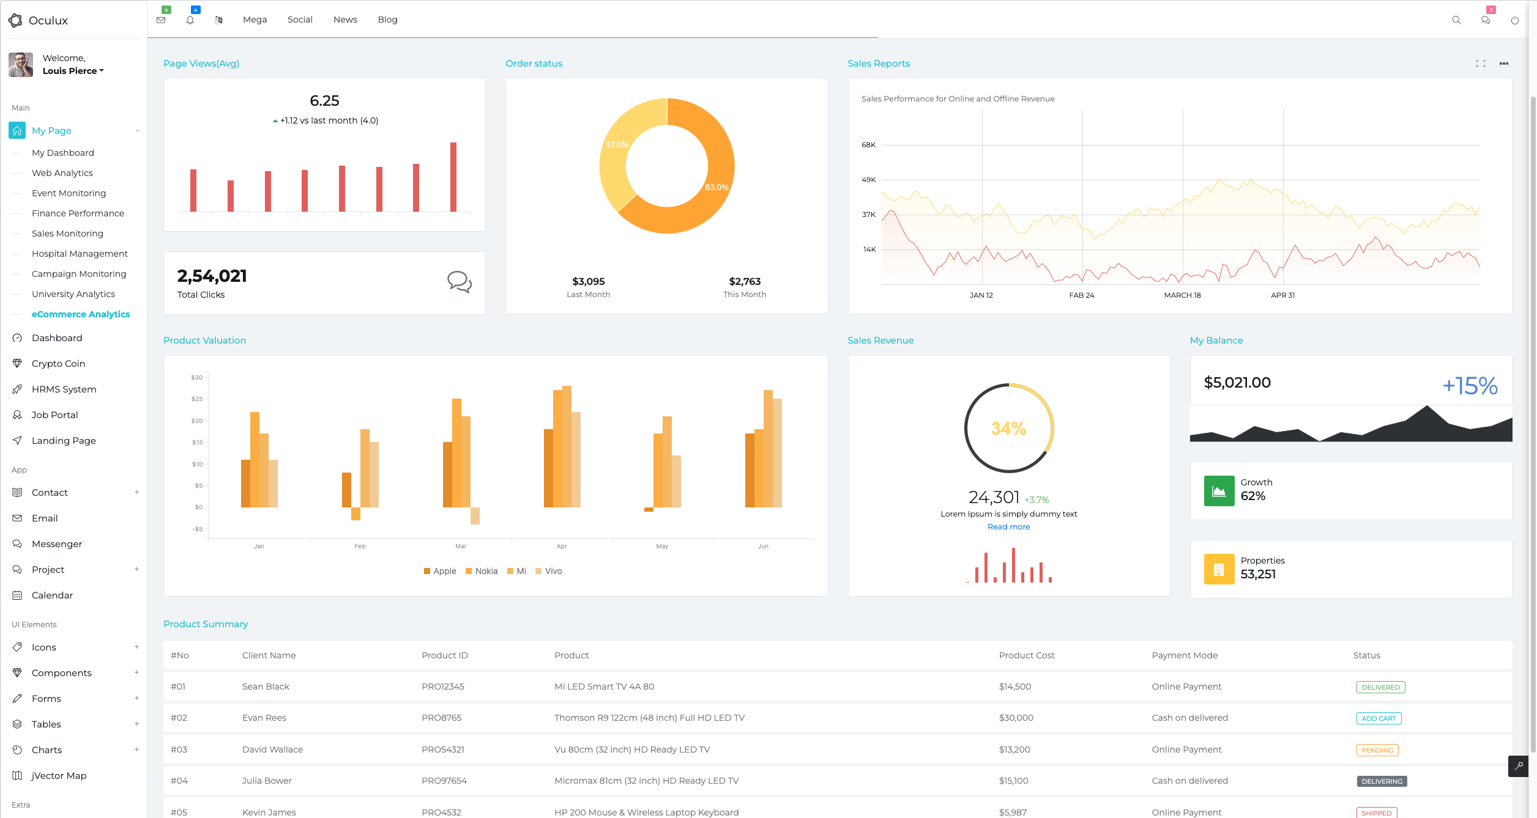Click the Product Cost column header
Screen dimensions: 1537x818
pos(1027,655)
